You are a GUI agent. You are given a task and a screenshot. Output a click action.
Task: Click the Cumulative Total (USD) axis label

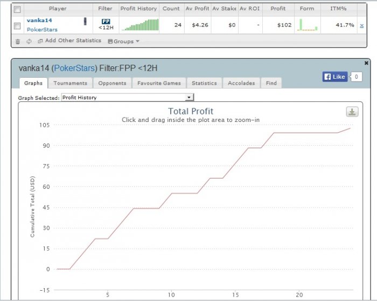[x=32, y=207]
